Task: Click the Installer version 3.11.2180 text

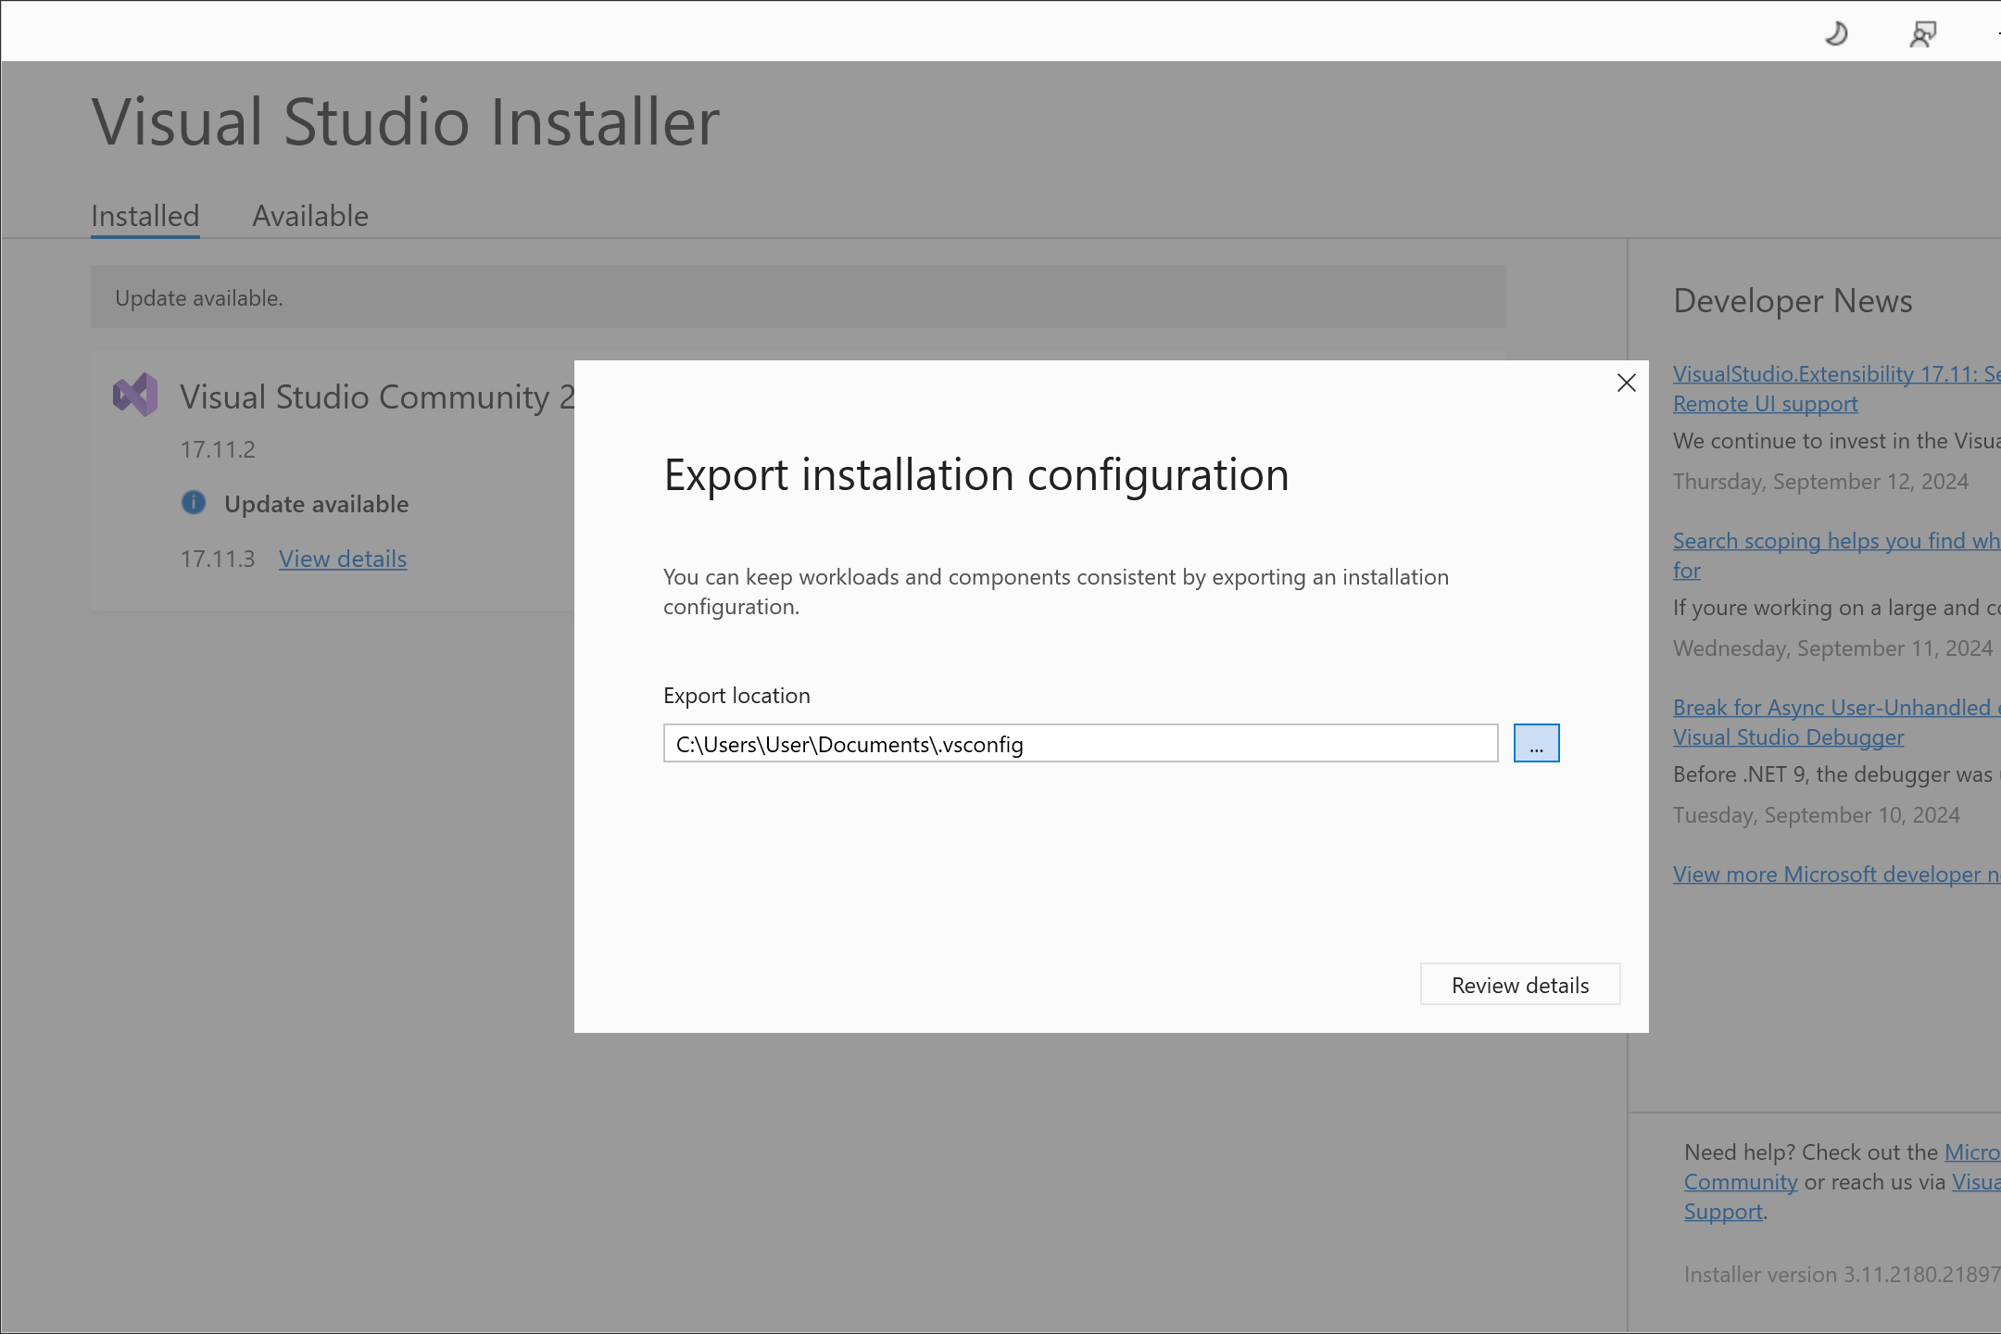Action: pyautogui.click(x=1842, y=1274)
